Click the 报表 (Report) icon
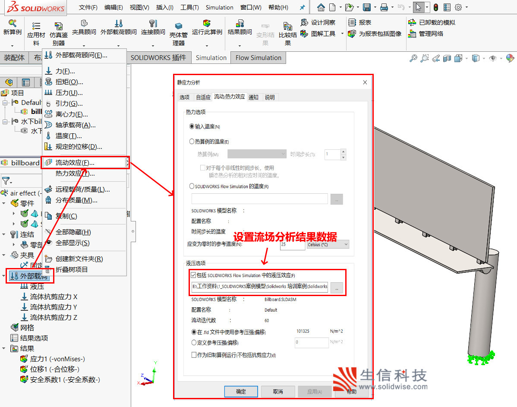 352,22
